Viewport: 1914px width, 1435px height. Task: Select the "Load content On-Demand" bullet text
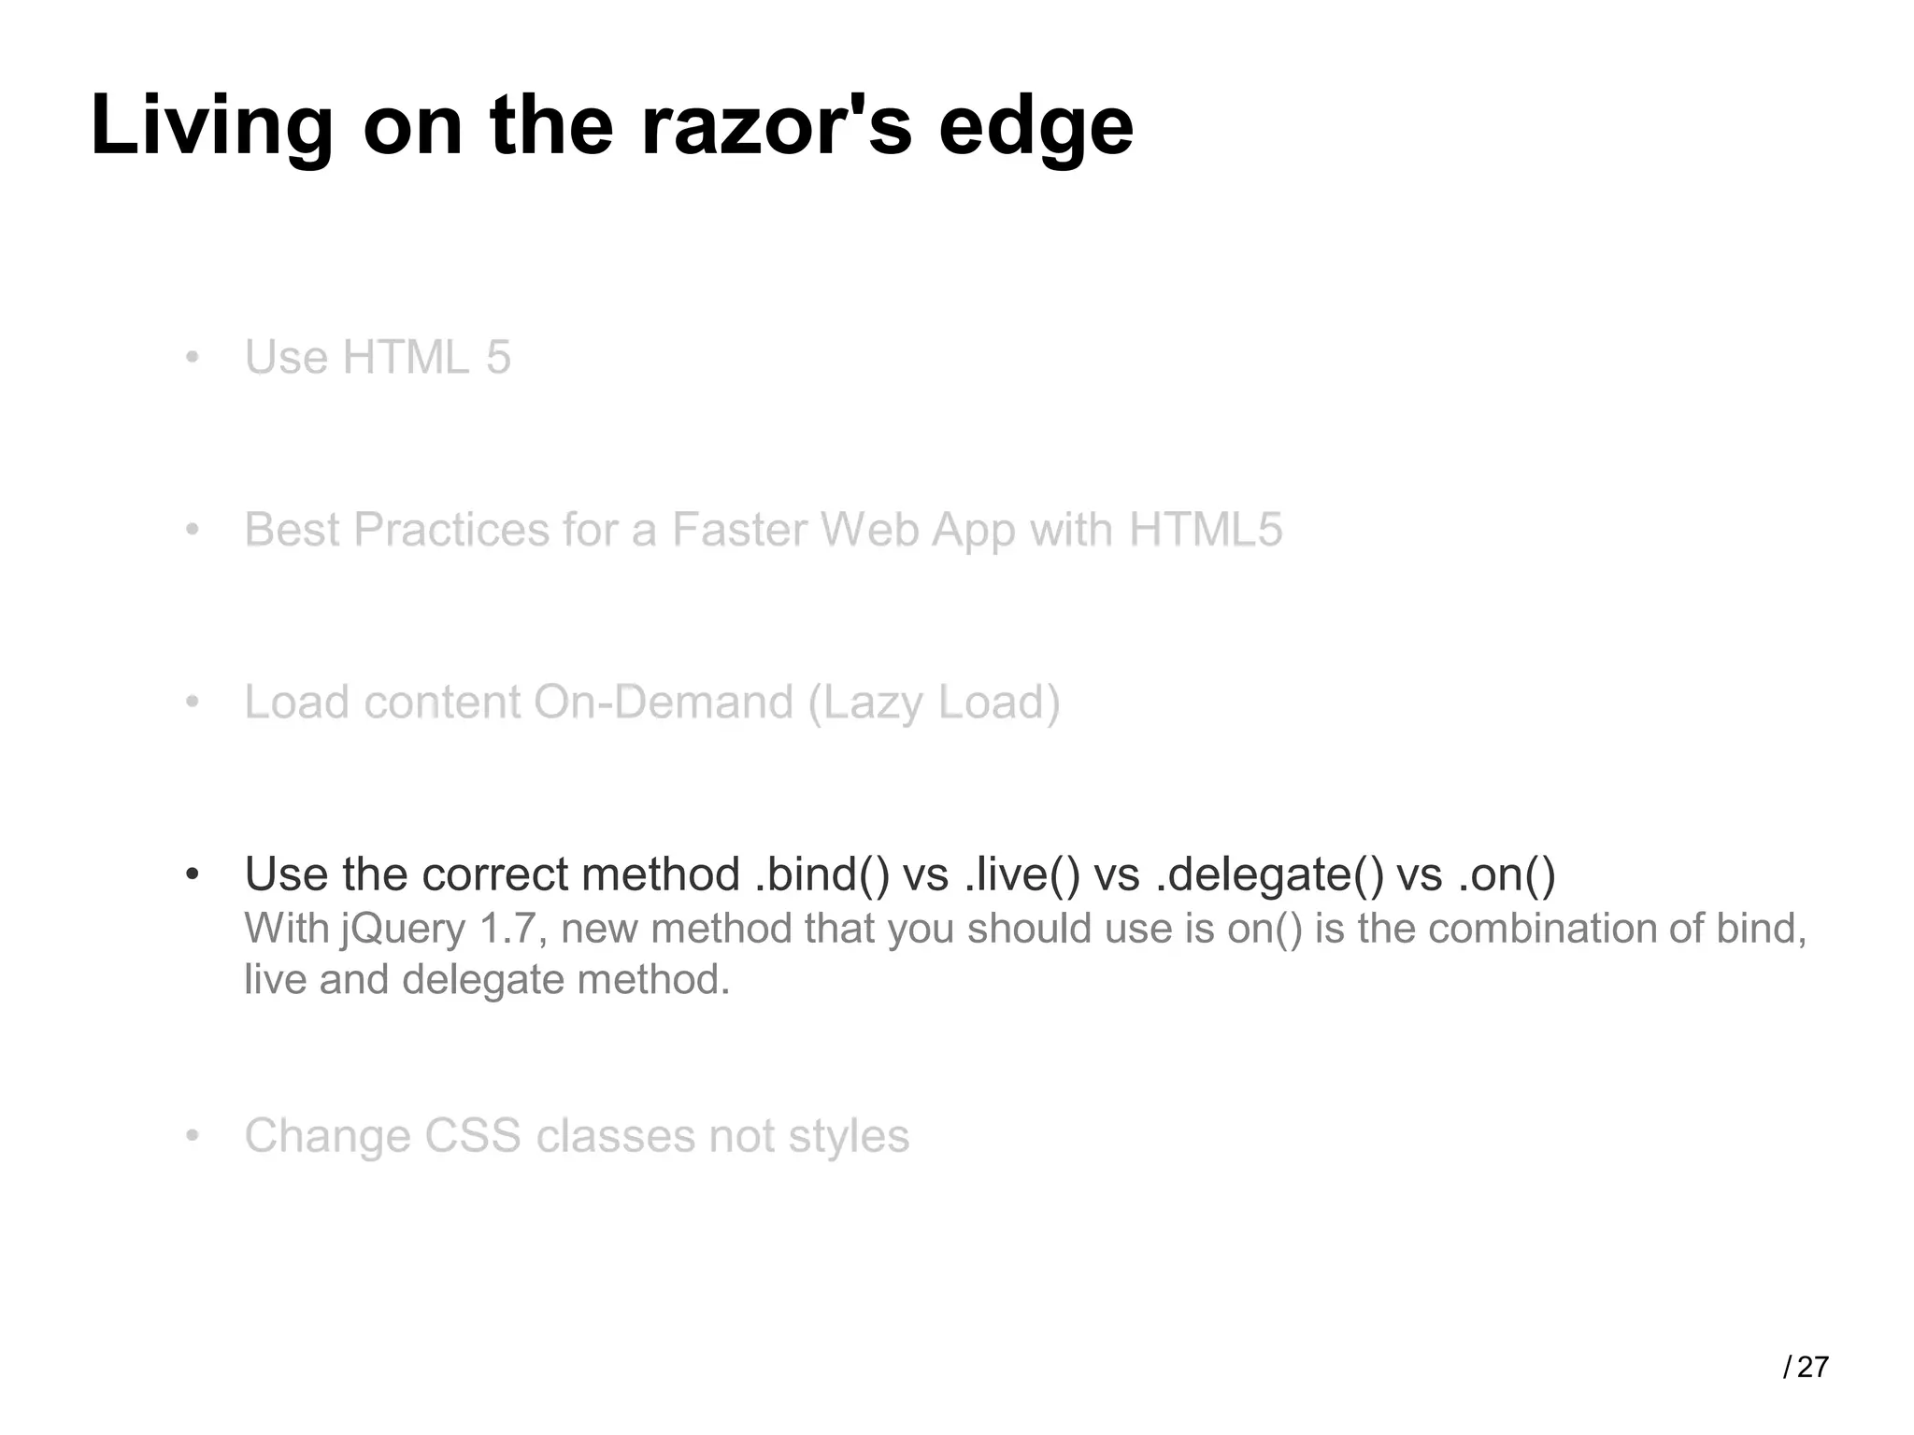[x=652, y=703]
